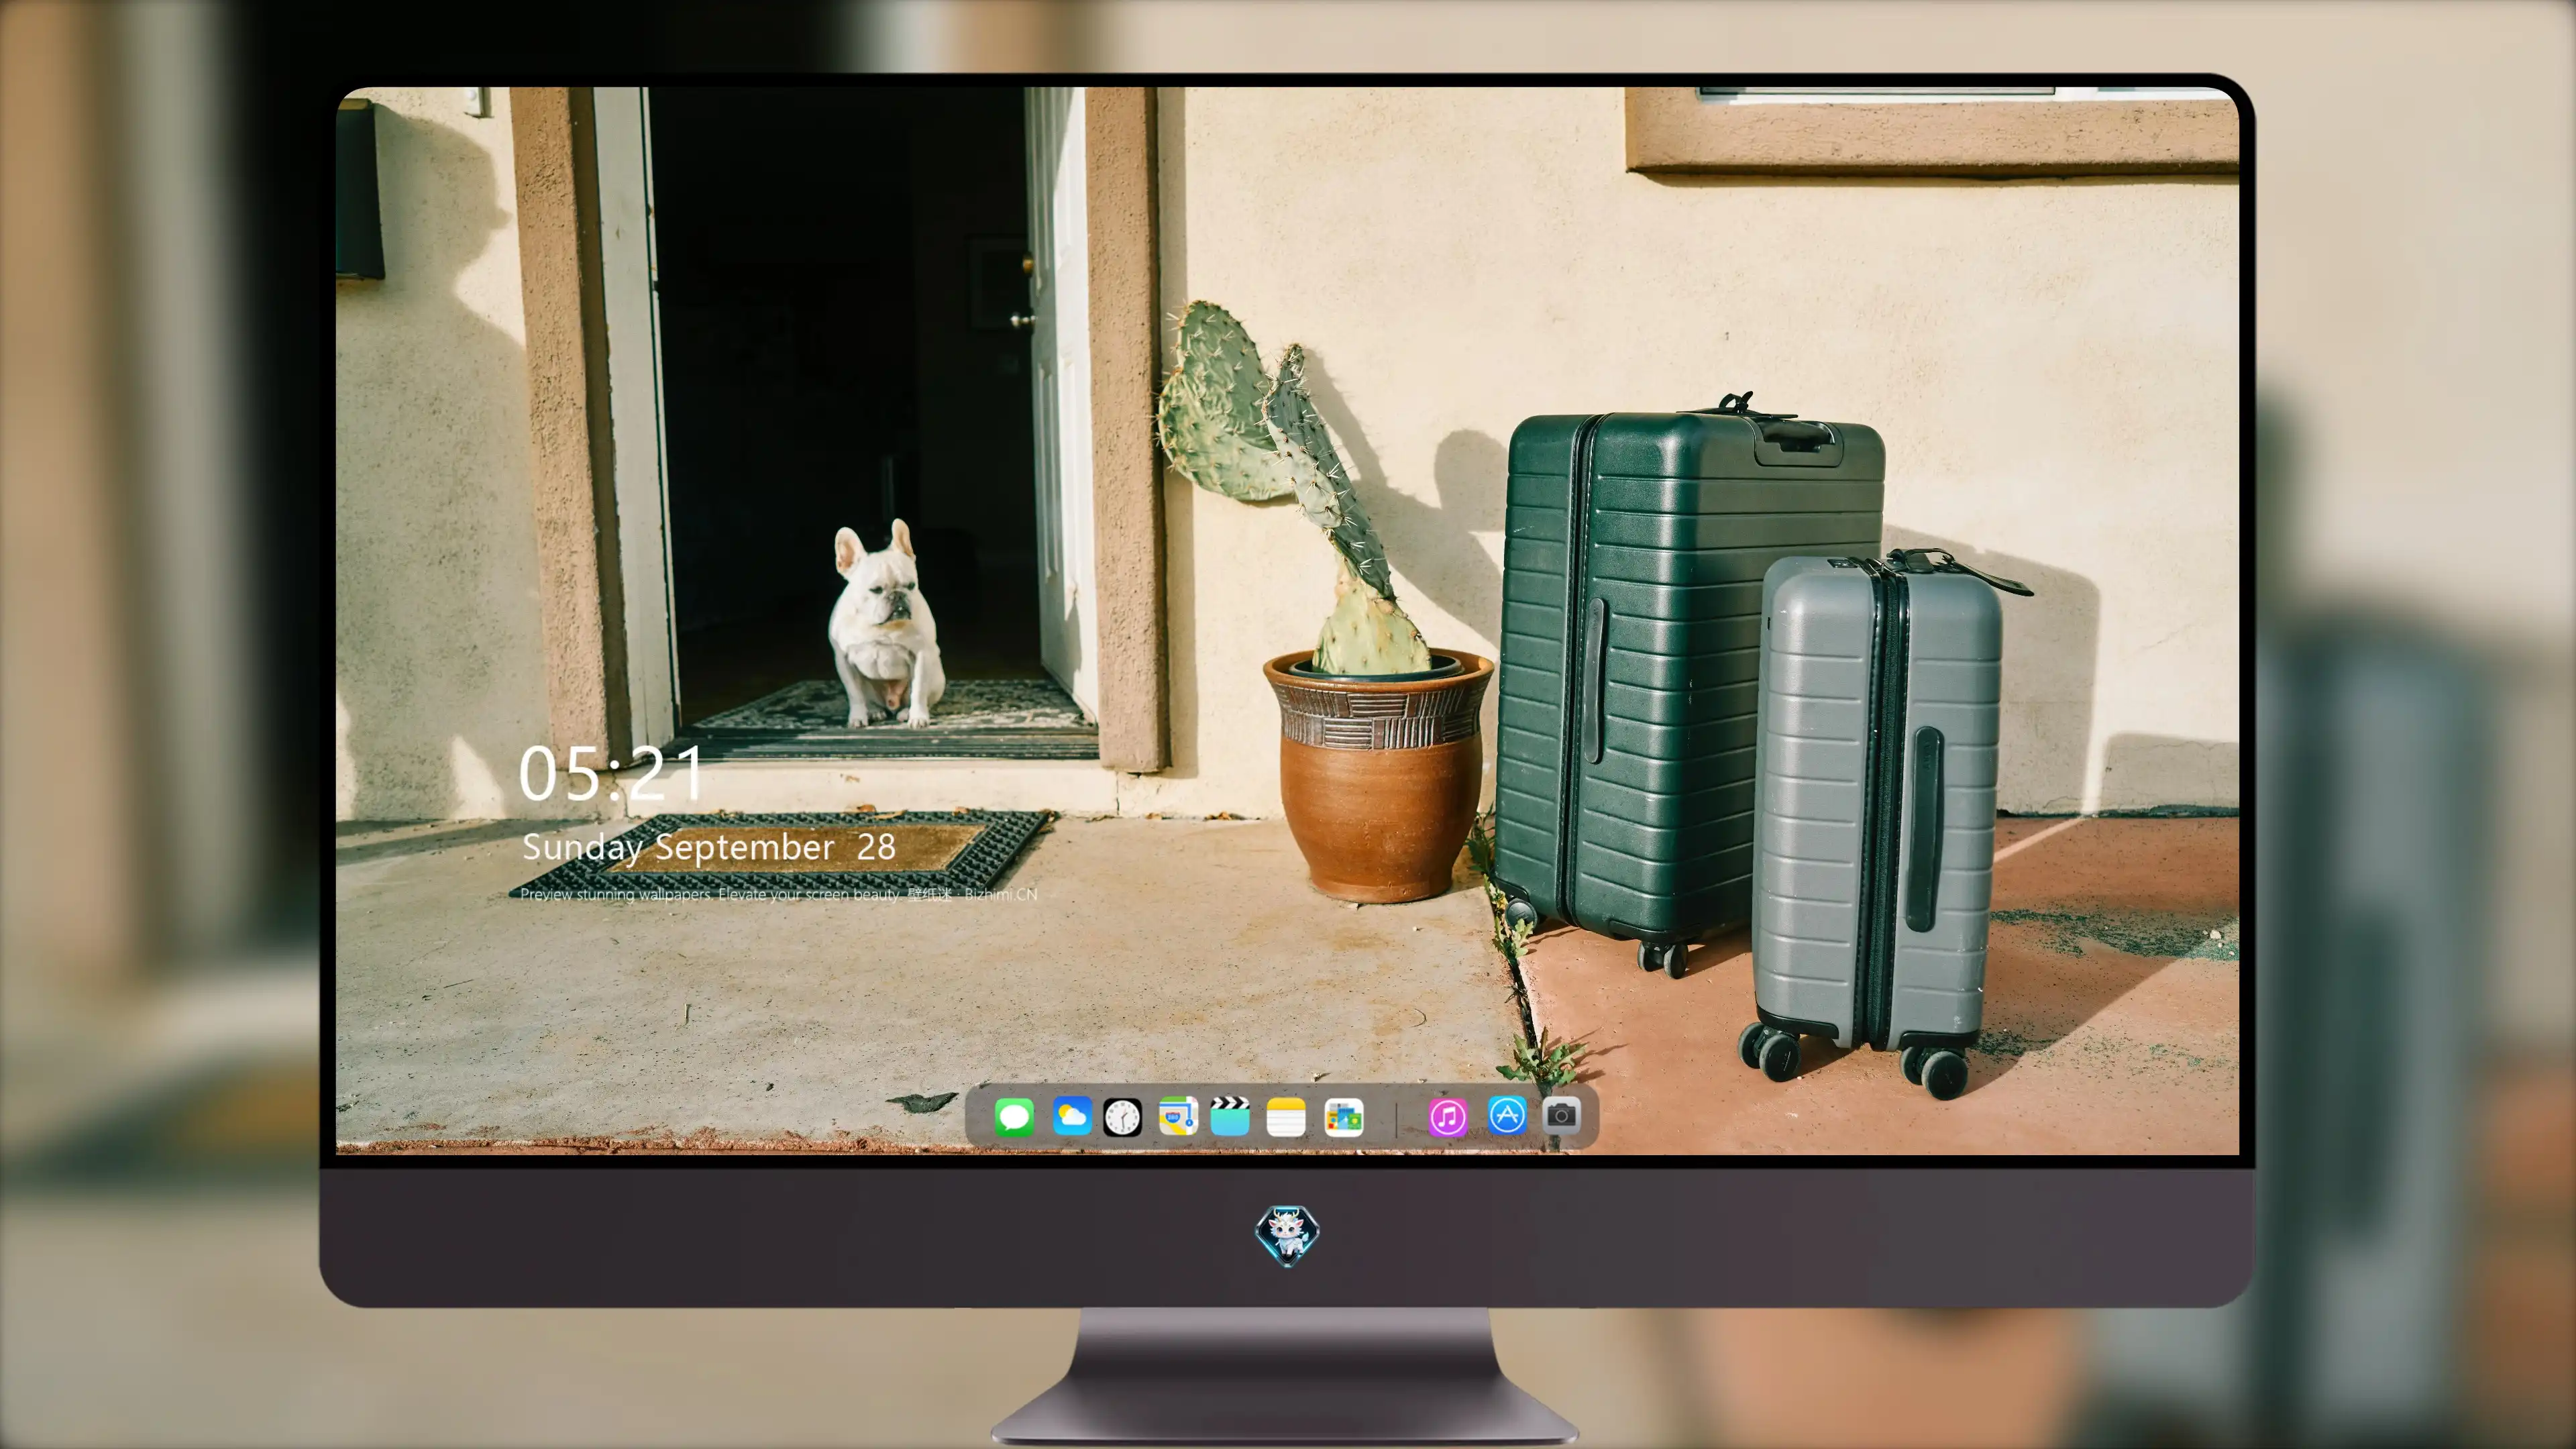Image resolution: width=2576 pixels, height=1449 pixels.
Task: Launch the Videos clapperboard app
Action: pos(1230,1116)
